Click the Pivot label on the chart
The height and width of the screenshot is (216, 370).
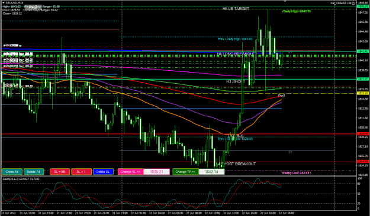[282, 95]
